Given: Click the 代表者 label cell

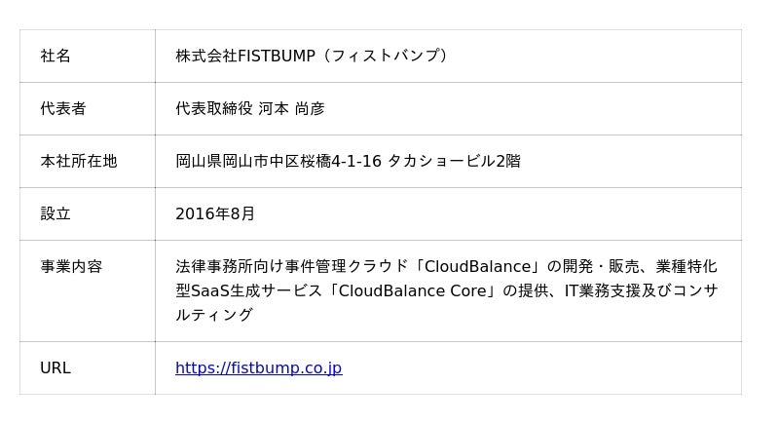Looking at the screenshot, I should [63, 109].
